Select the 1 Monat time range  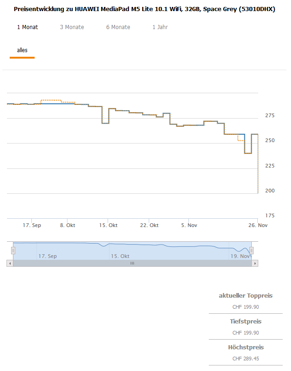28,27
